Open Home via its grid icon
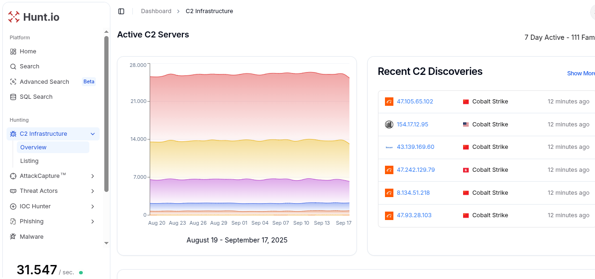 pyautogui.click(x=13, y=51)
